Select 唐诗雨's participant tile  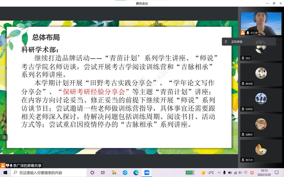[261, 75]
